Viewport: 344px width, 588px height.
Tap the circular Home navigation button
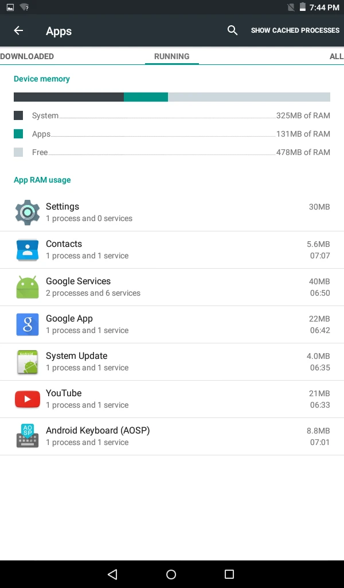point(171,574)
